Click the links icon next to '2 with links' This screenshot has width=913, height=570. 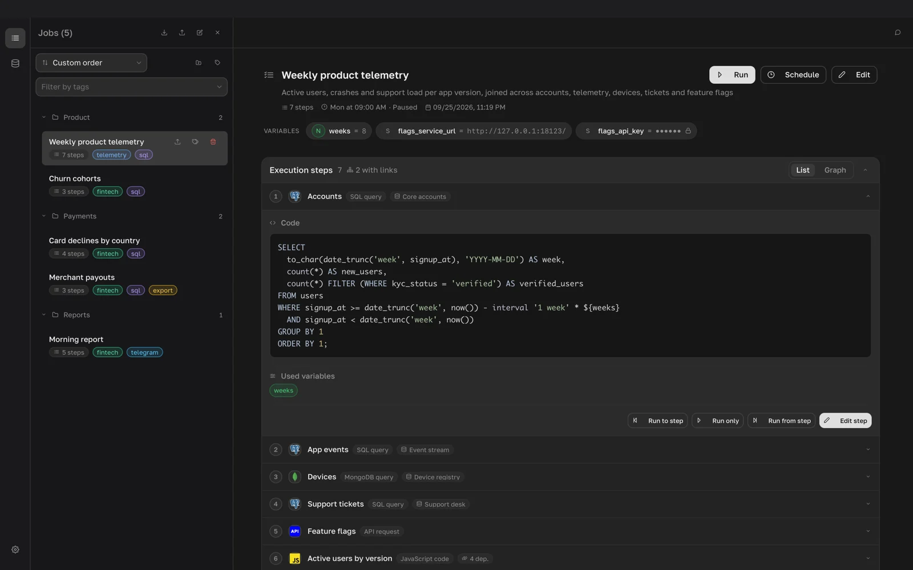350,170
